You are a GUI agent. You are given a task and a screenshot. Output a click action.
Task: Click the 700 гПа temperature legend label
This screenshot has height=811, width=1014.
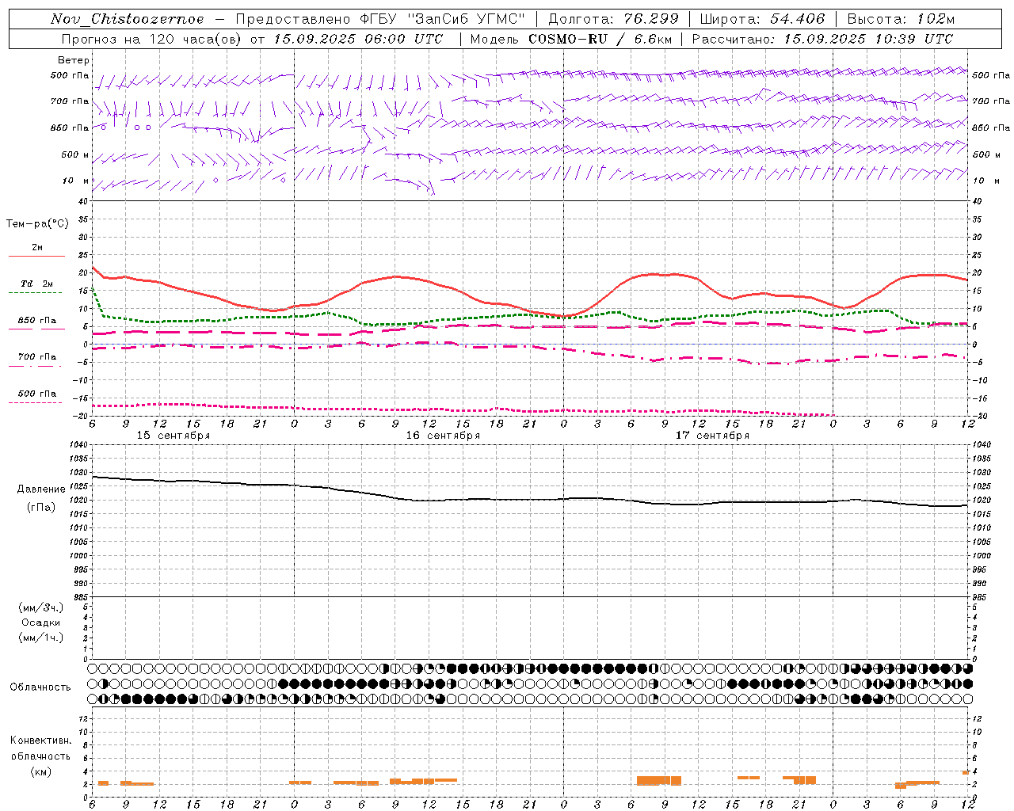(37, 357)
